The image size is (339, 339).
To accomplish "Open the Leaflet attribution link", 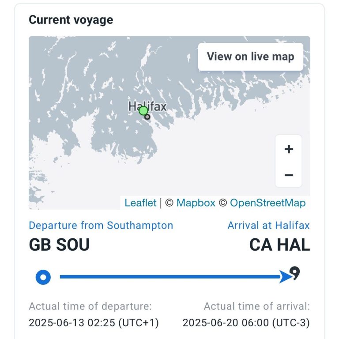I will [140, 203].
